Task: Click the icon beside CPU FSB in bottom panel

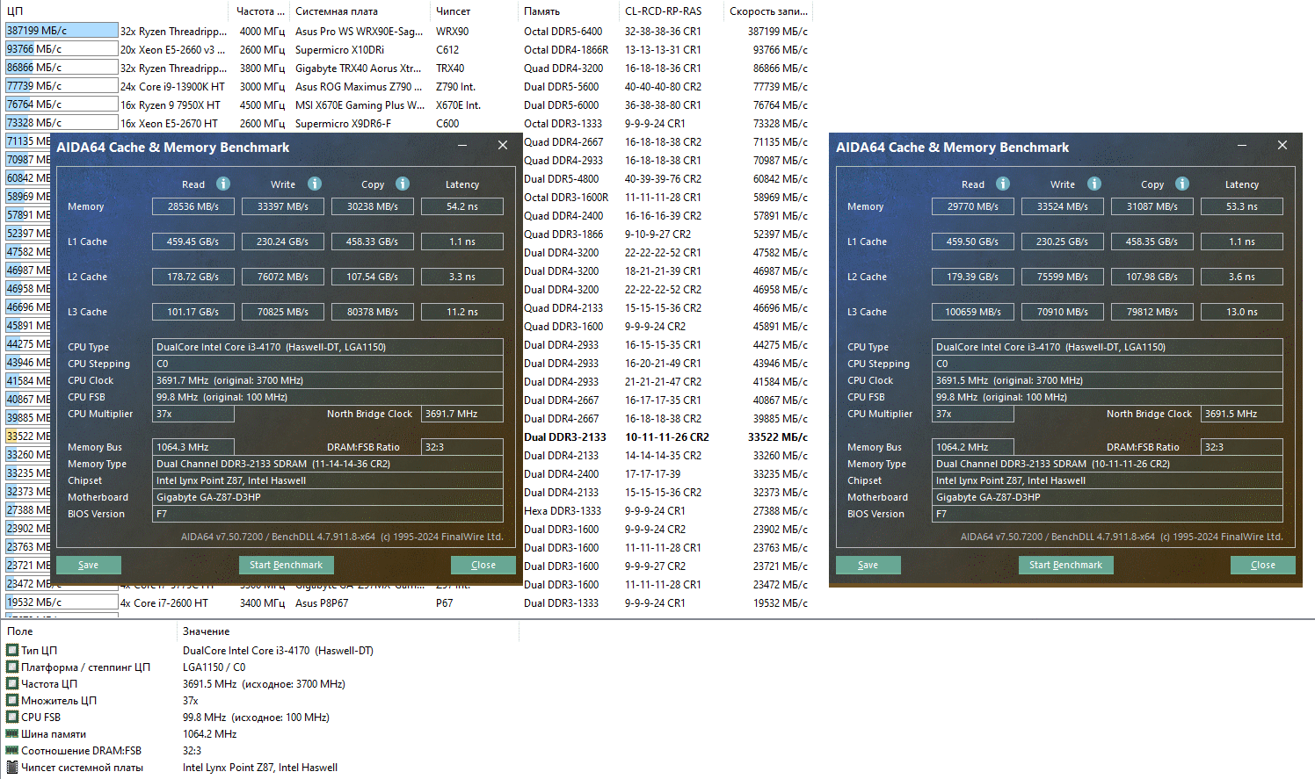Action: point(12,717)
